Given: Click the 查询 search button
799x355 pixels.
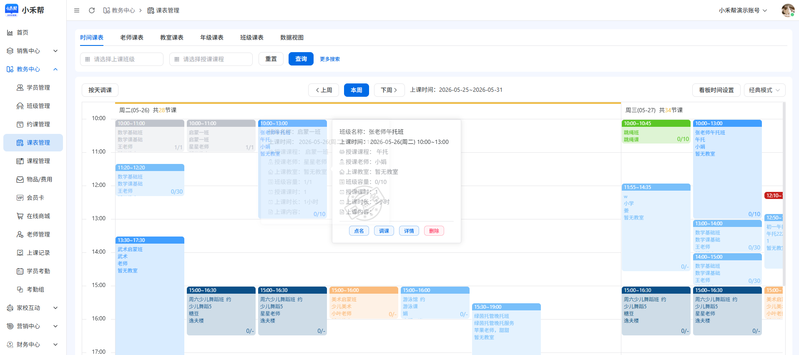Looking at the screenshot, I should coord(301,59).
